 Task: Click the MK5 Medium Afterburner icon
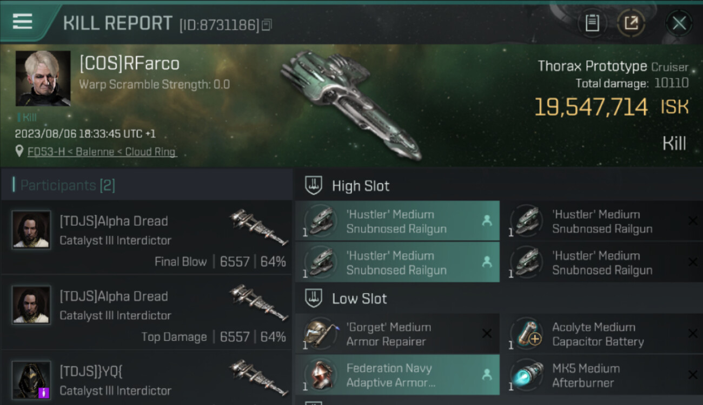point(526,375)
